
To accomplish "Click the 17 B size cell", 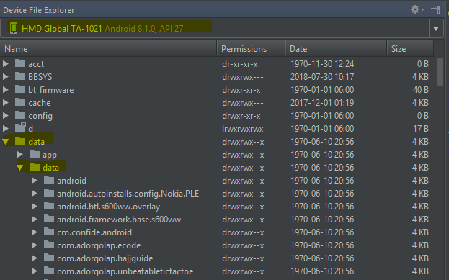I will pos(421,129).
